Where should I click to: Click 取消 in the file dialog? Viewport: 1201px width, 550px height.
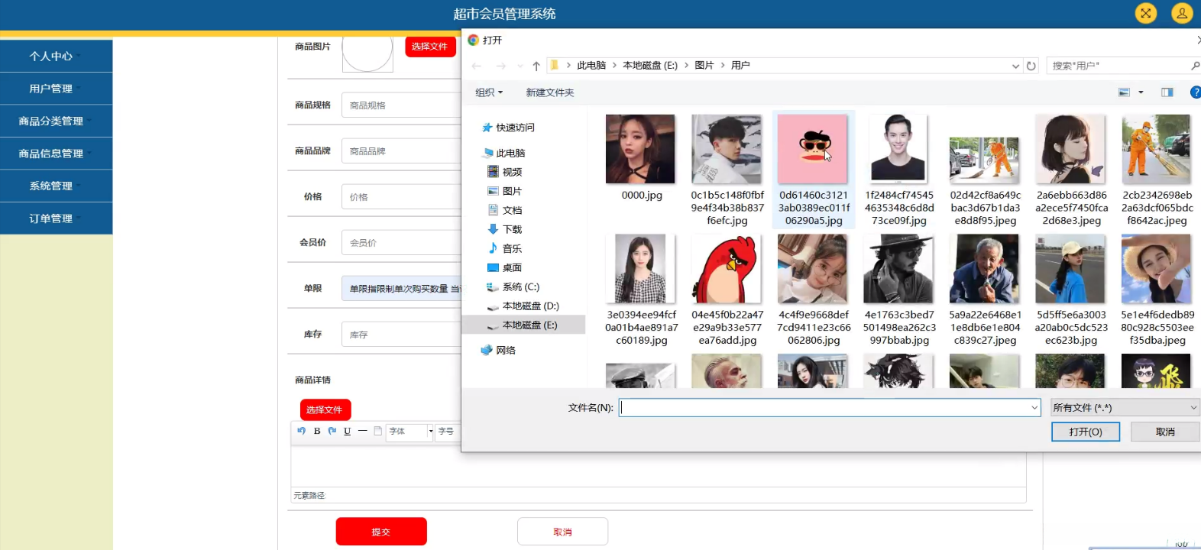1165,432
